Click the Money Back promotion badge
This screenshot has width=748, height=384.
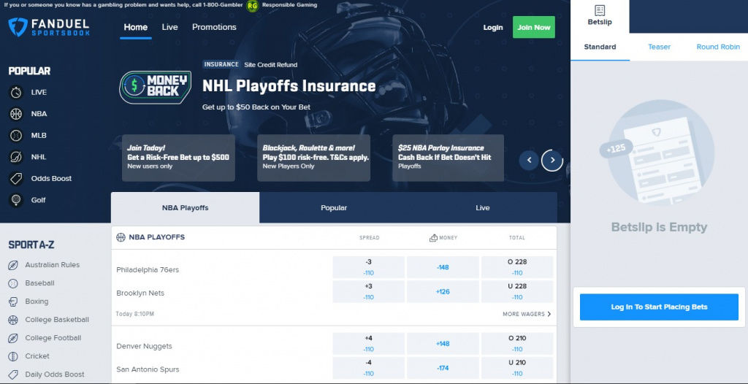[x=155, y=88]
